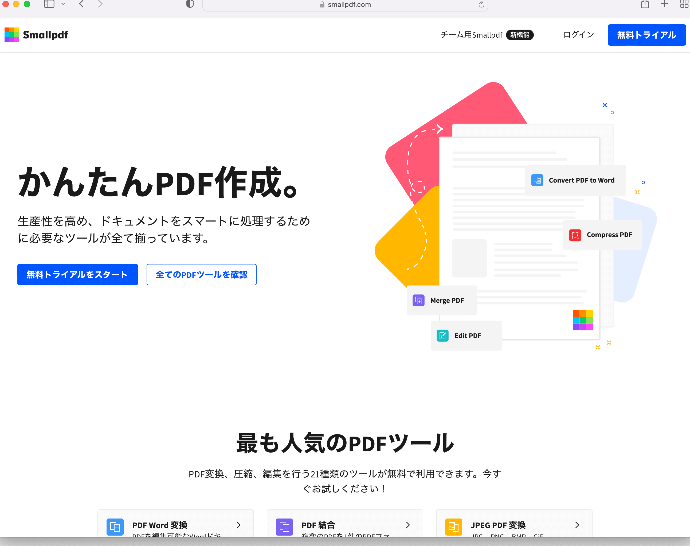690x546 pixels.
Task: Open the ログイン link
Action: pos(578,34)
